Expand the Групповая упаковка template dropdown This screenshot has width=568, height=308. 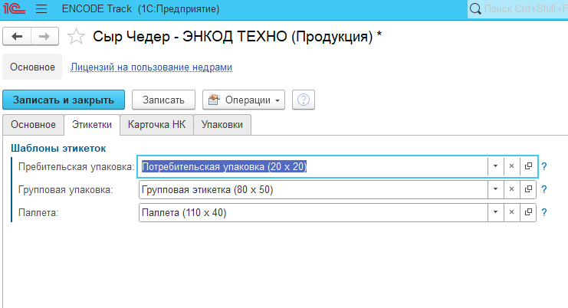point(495,189)
